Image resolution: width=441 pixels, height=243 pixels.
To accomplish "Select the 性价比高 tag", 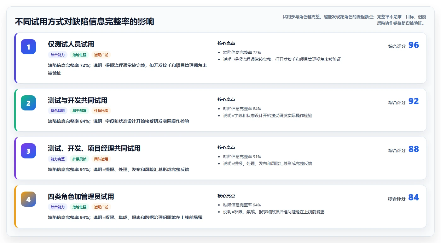I will [x=101, y=111].
